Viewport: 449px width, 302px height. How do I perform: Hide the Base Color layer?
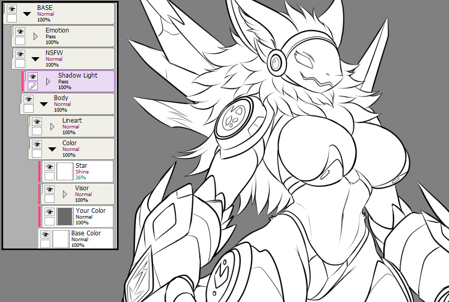point(45,234)
